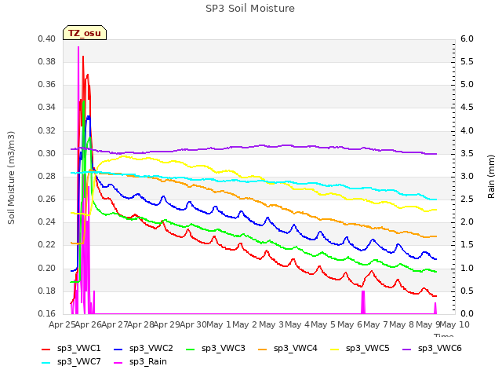Image resolution: width=502 pixels, height=377 pixels.
Task: Click the 0.16 soil moisture tick label
Action: (x=47, y=313)
